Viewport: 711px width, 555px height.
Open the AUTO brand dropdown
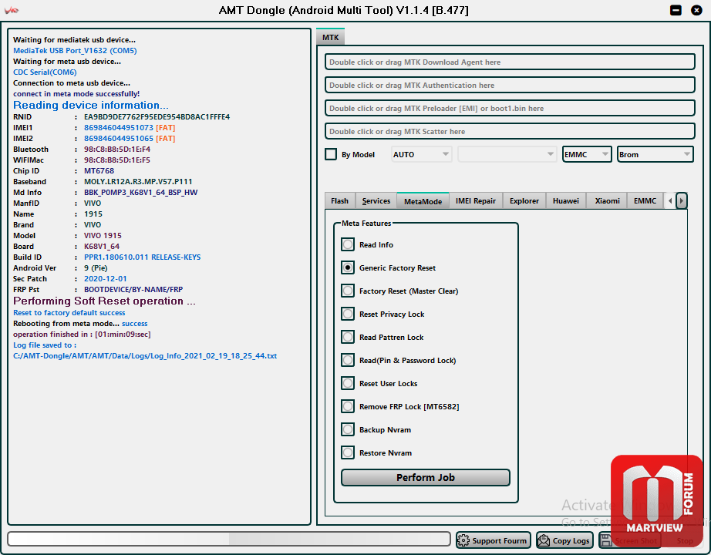tap(421, 154)
